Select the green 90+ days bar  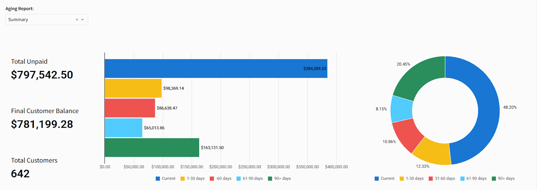pos(152,148)
